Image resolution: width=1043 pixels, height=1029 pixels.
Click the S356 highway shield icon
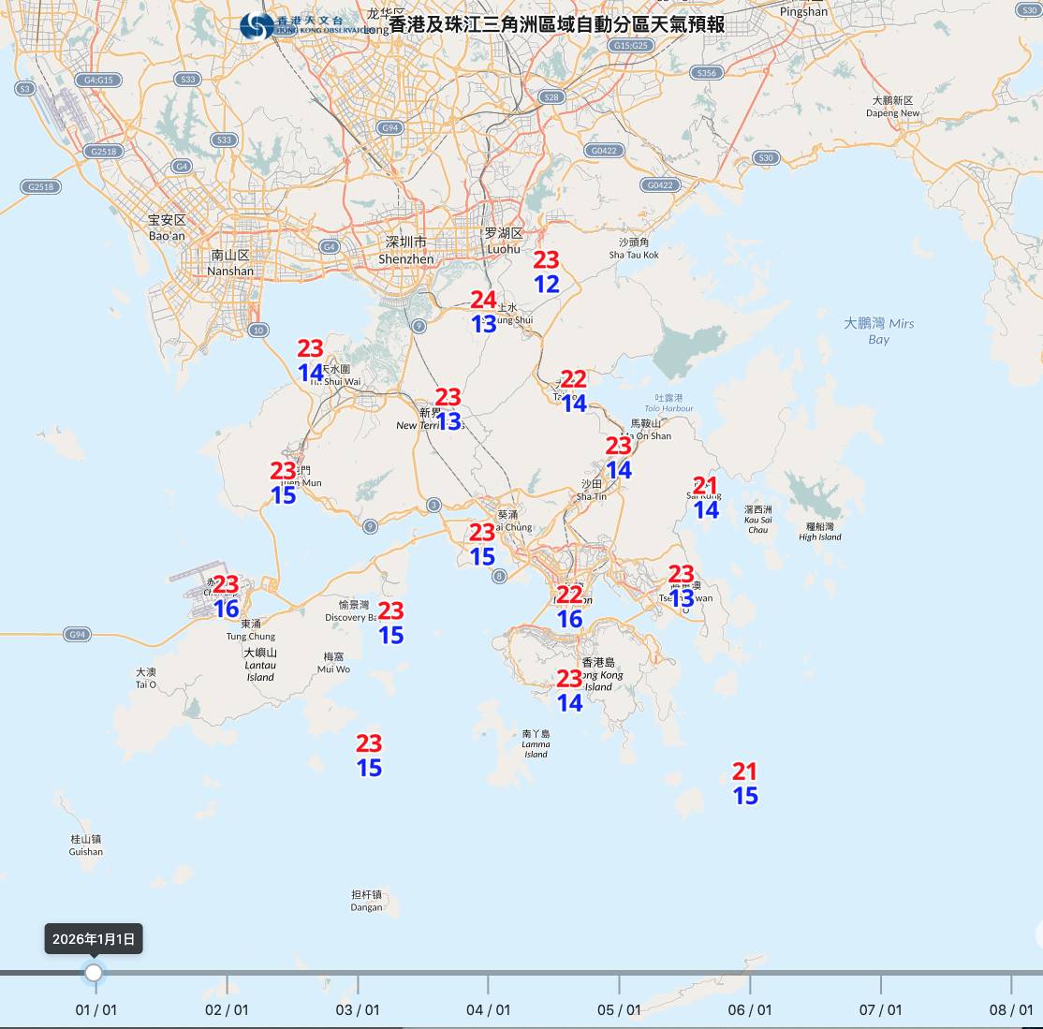coord(706,72)
